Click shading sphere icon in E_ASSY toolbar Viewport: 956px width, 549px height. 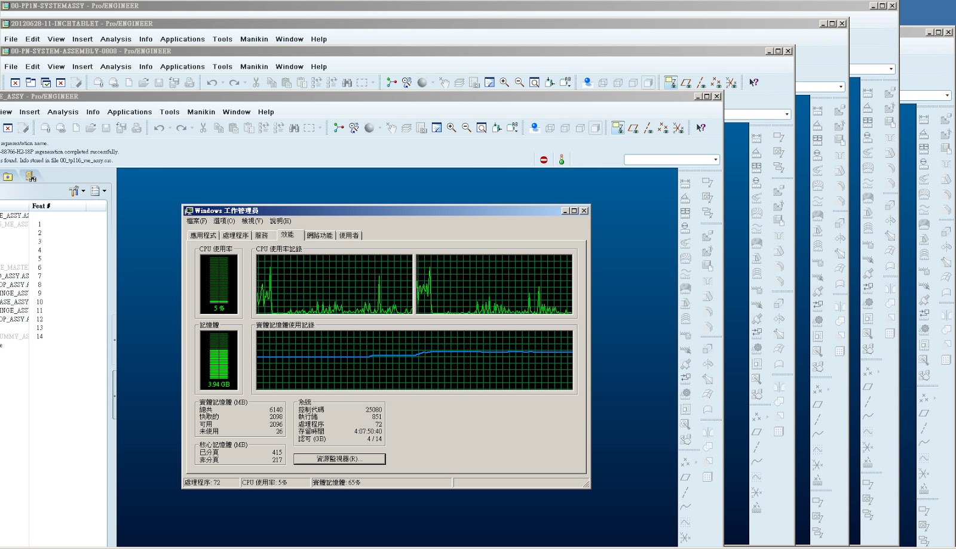click(369, 128)
